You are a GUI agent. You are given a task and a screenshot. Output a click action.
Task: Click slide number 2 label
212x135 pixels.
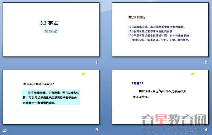(206, 62)
